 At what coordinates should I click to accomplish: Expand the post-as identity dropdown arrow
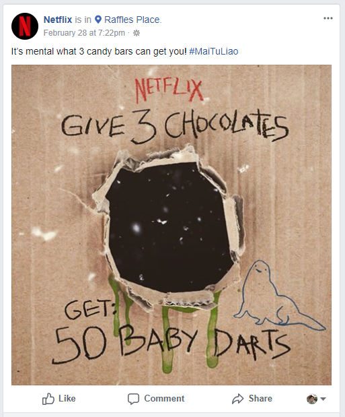click(323, 399)
